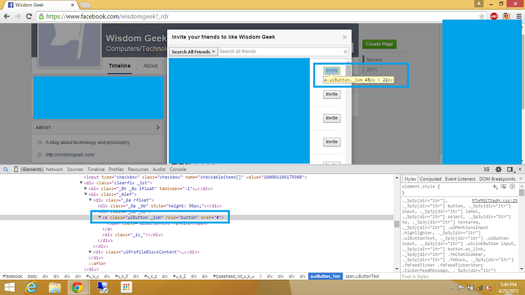This screenshot has height=295, width=525.
Task: Open the Audits DevTools tab
Action: tap(159, 170)
